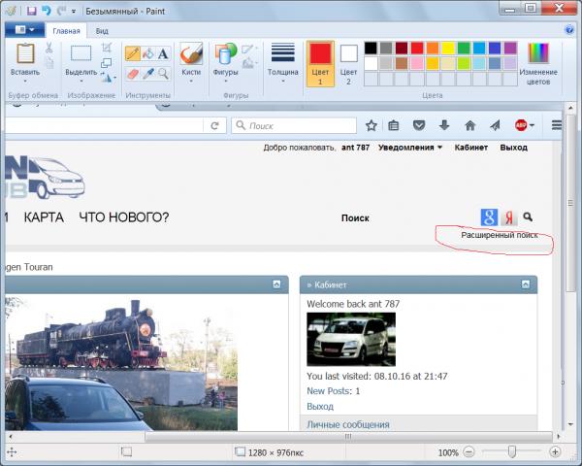This screenshot has height=466, width=582.
Task: Click the Paint application icon in the title bar
Action: point(11,11)
